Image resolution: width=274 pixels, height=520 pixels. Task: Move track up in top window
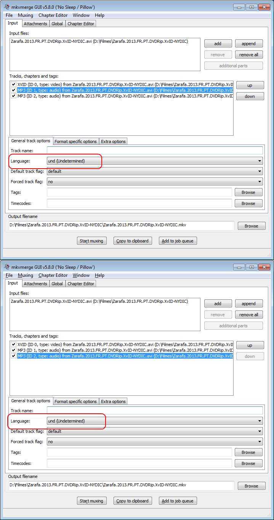(x=250, y=85)
